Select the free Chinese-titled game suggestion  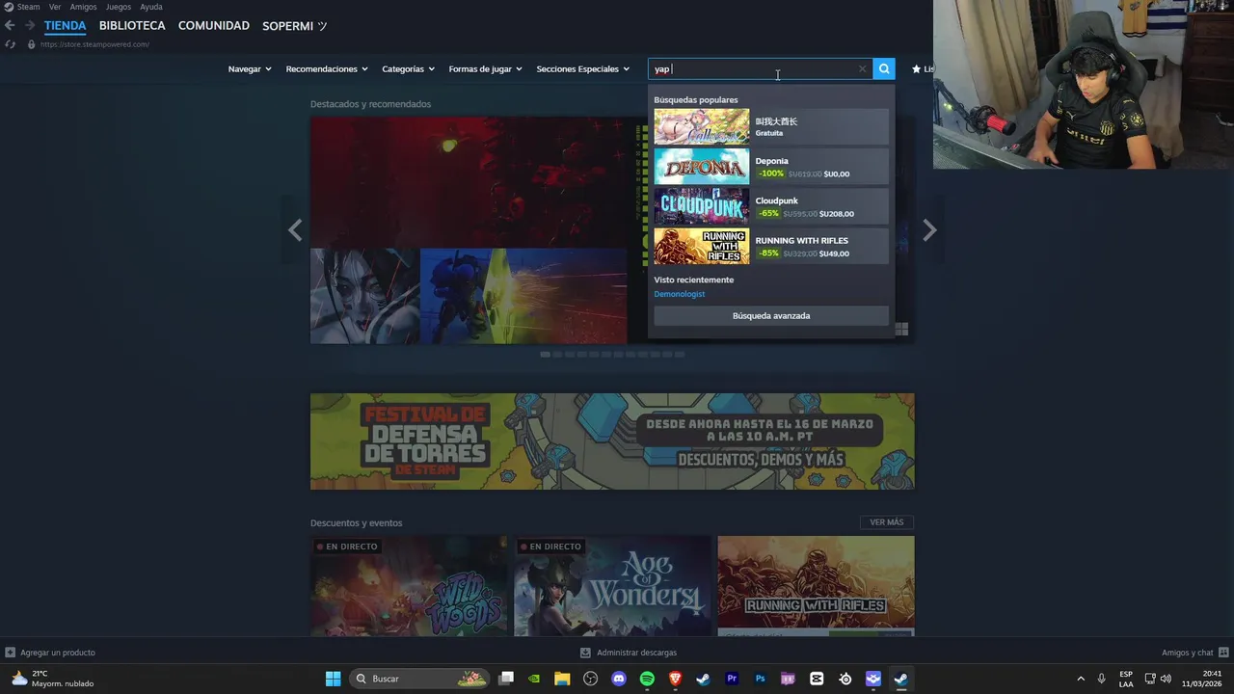point(771,126)
